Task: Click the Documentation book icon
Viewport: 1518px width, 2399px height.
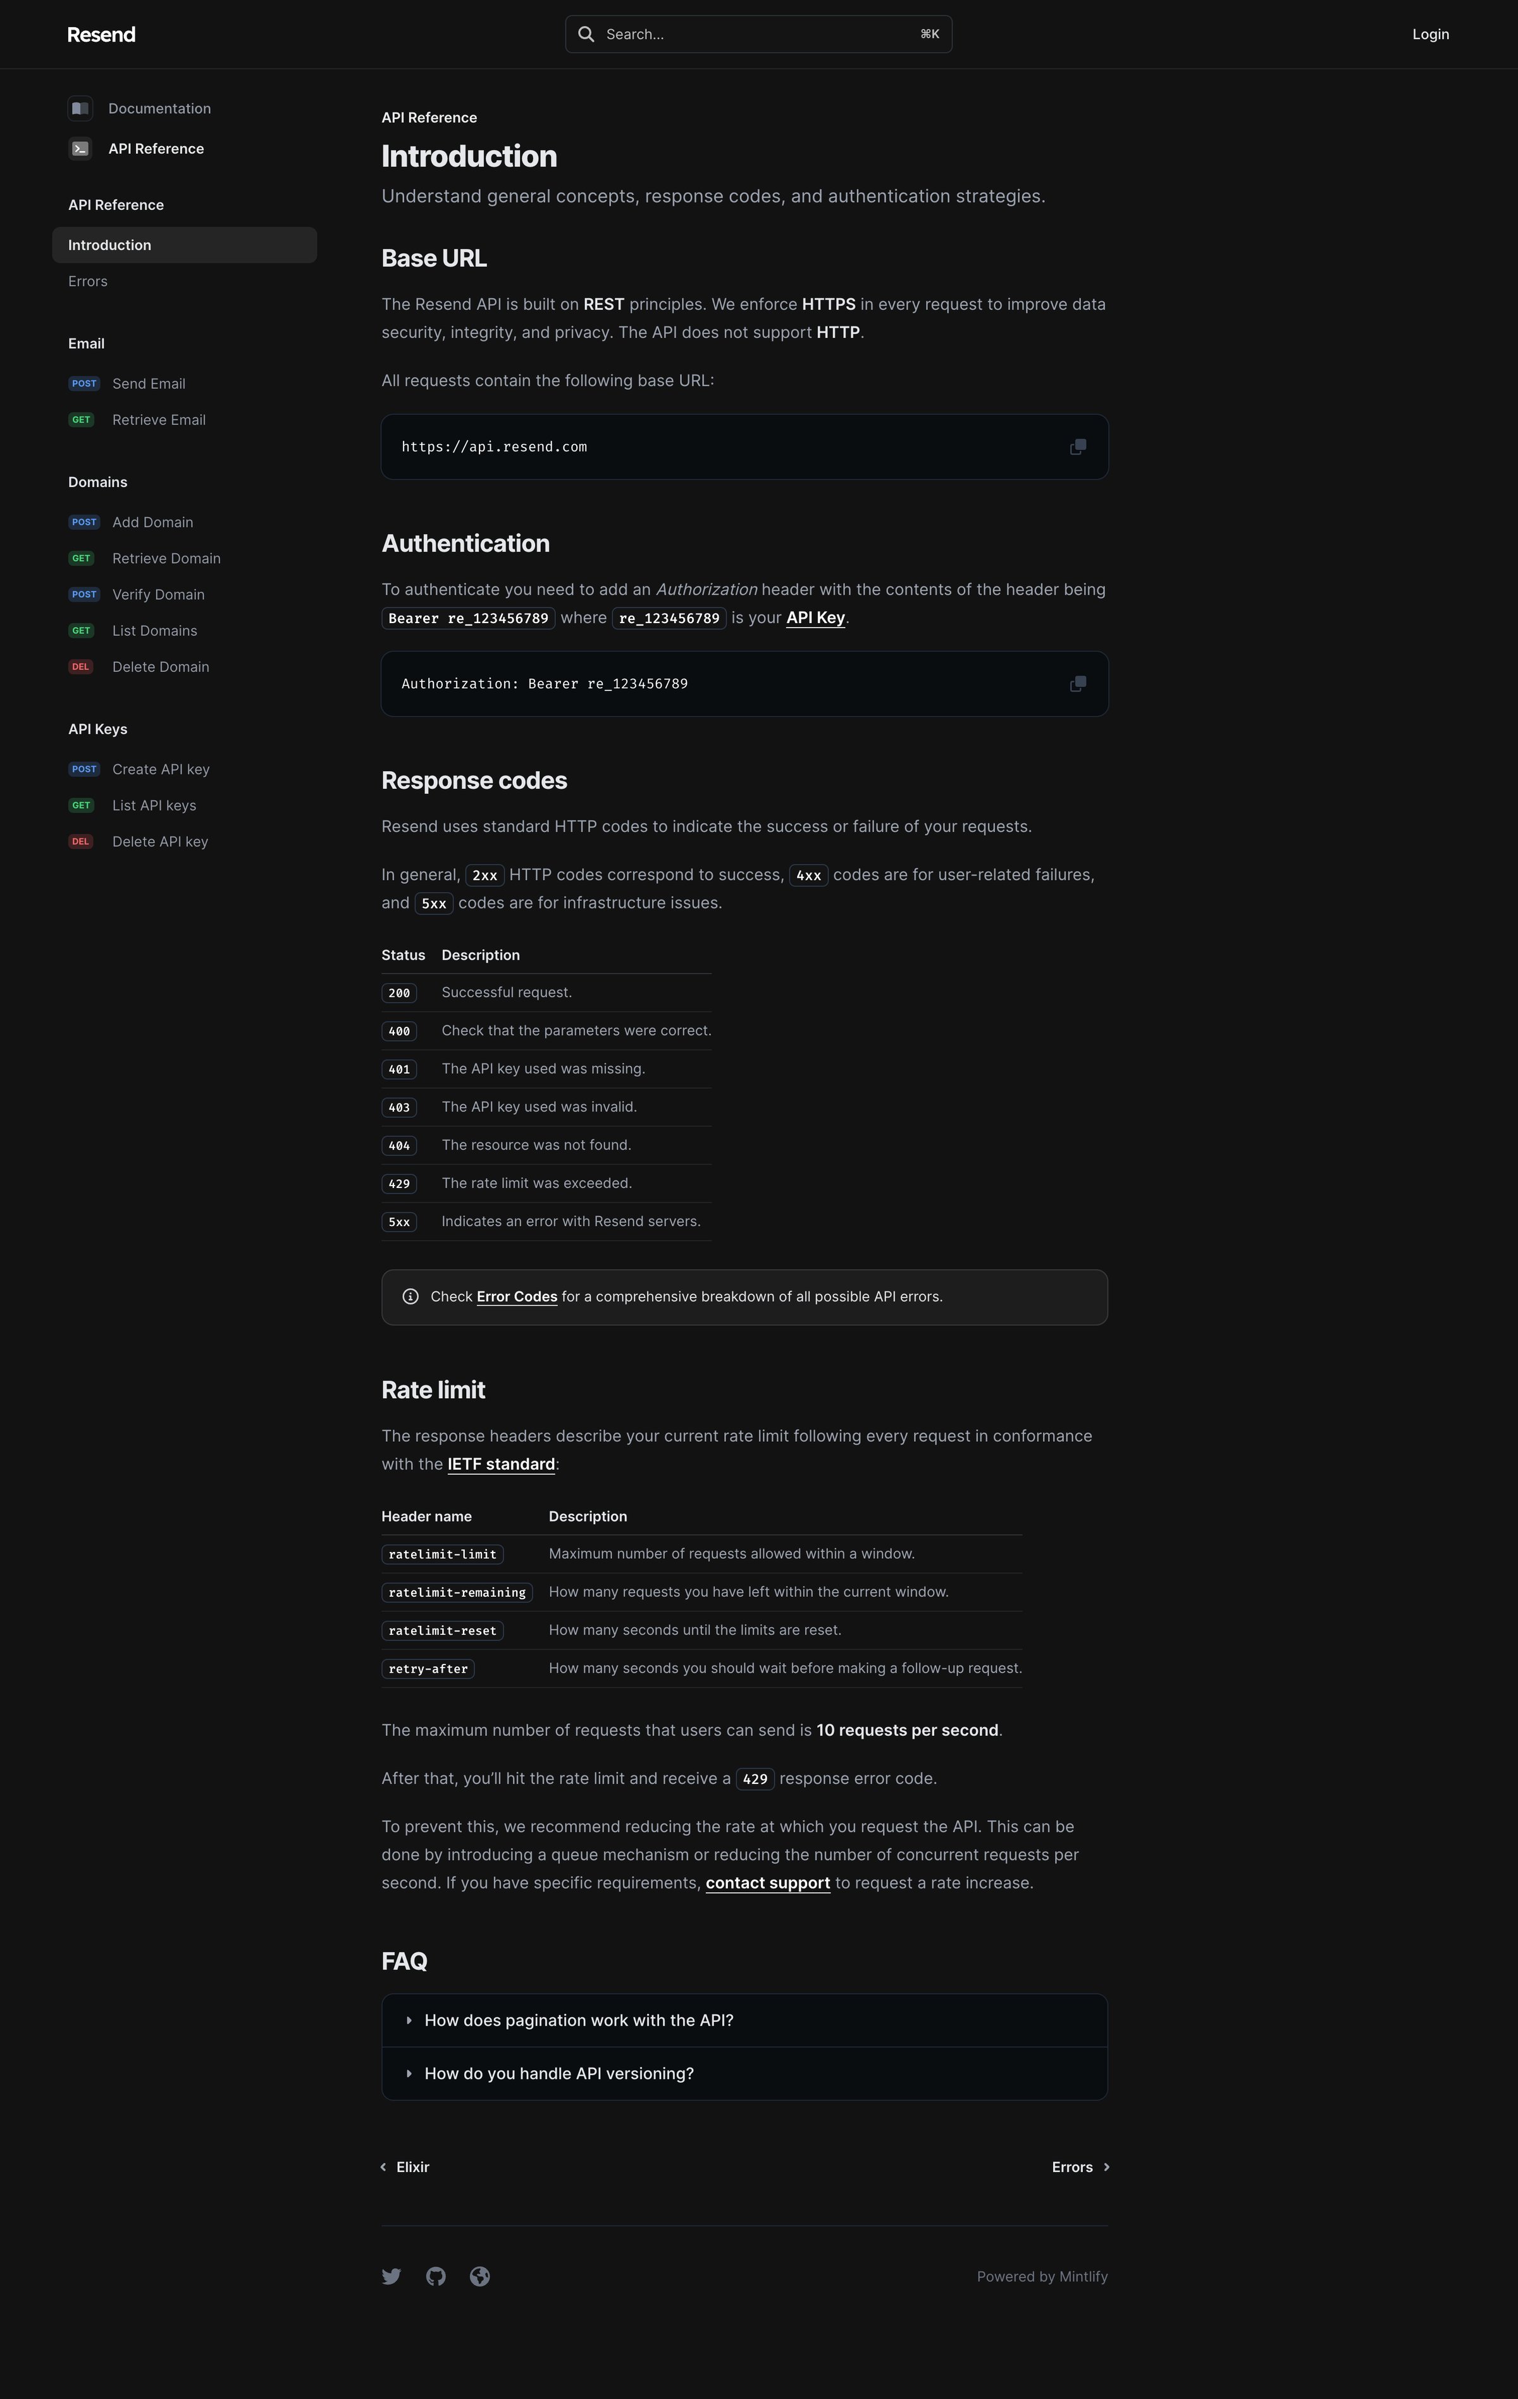Action: pyautogui.click(x=81, y=109)
